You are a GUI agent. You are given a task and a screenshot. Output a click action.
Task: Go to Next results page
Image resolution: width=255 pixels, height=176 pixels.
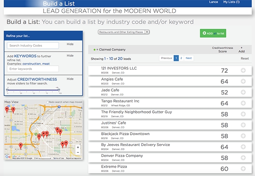(x=189, y=58)
